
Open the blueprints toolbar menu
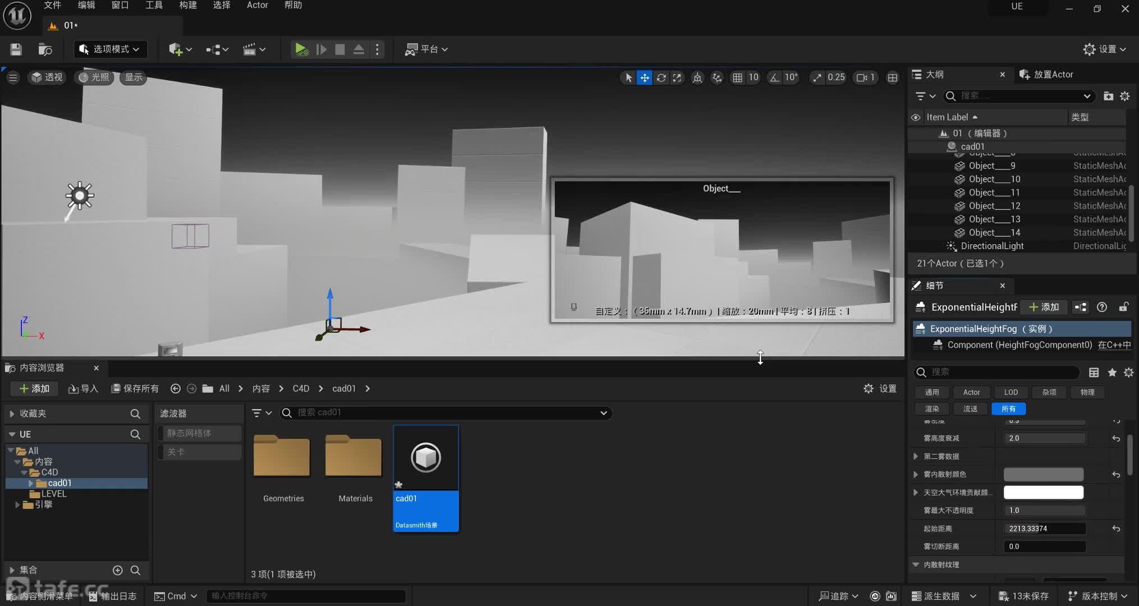point(217,49)
